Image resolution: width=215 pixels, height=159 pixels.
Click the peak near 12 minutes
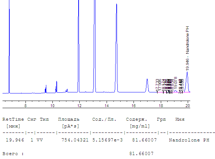(x=79, y=47)
